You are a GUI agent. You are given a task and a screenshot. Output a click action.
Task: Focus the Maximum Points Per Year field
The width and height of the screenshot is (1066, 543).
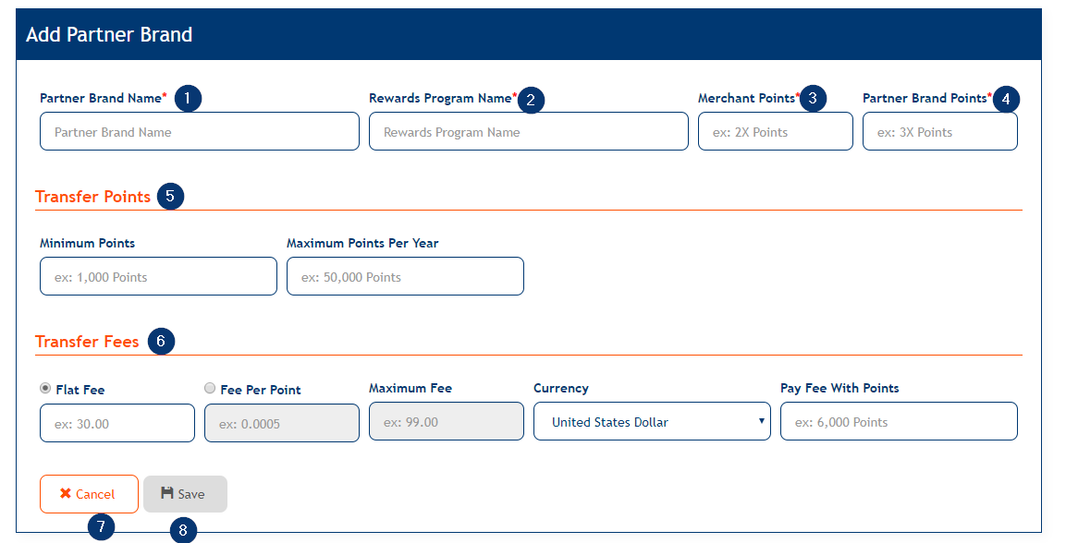pos(405,277)
